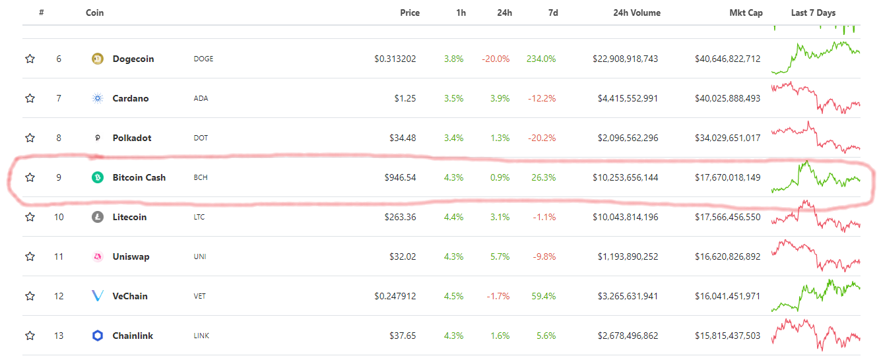The image size is (881, 356).
Task: Click the green Bitcoin Cash logo
Action: [x=98, y=177]
